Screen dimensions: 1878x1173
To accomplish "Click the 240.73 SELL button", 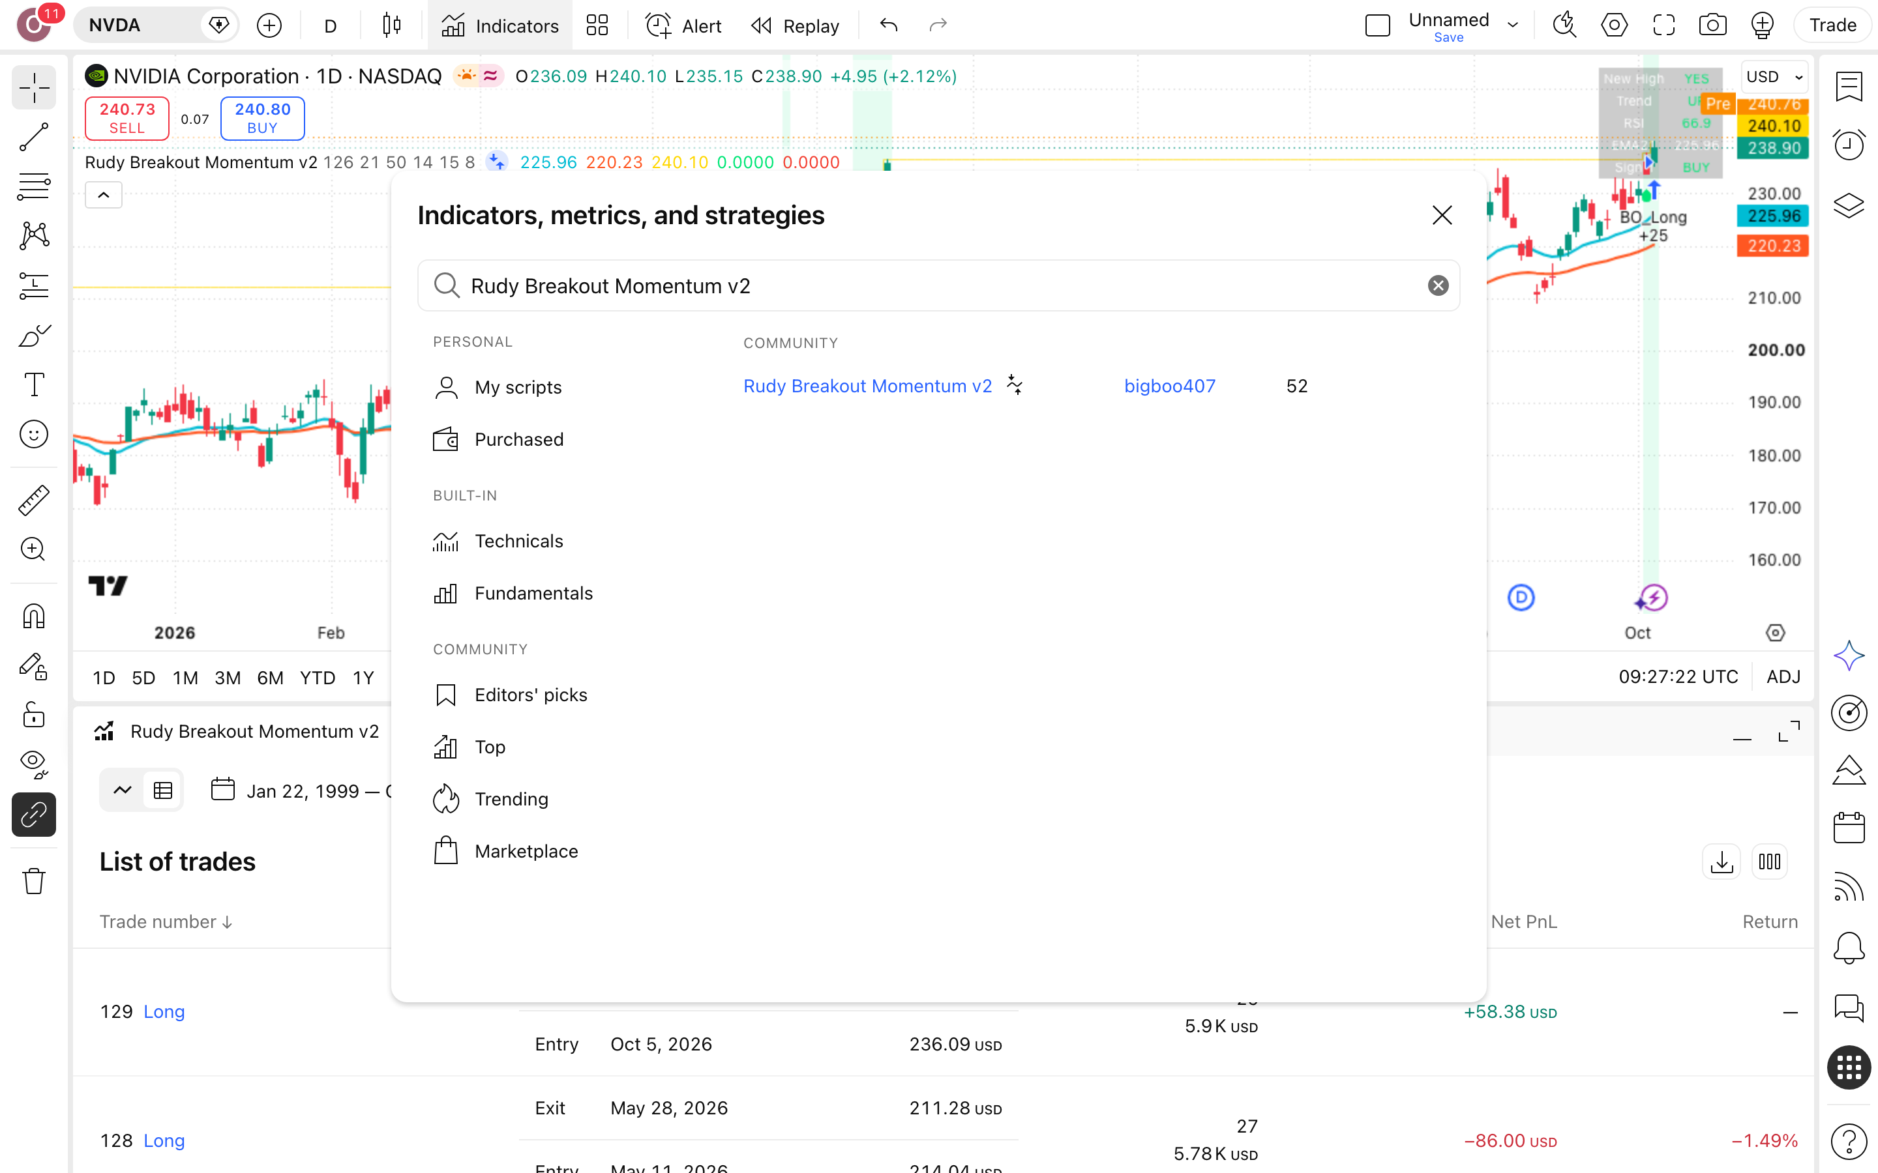I will tap(127, 118).
